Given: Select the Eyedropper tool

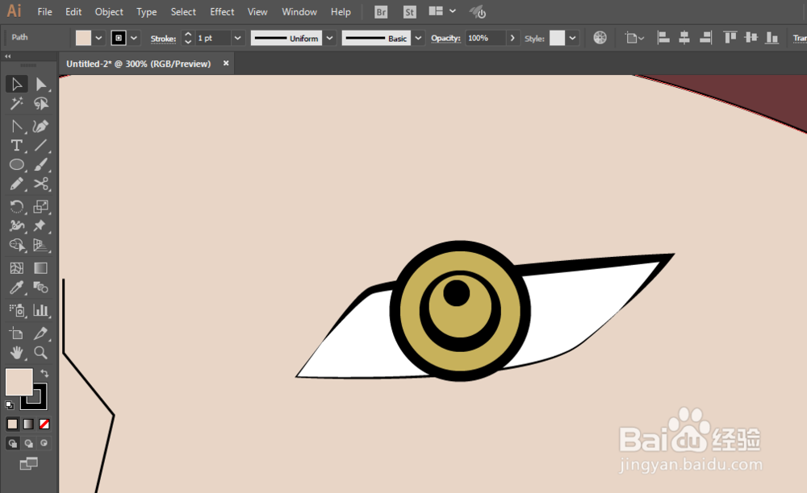Looking at the screenshot, I should point(16,288).
